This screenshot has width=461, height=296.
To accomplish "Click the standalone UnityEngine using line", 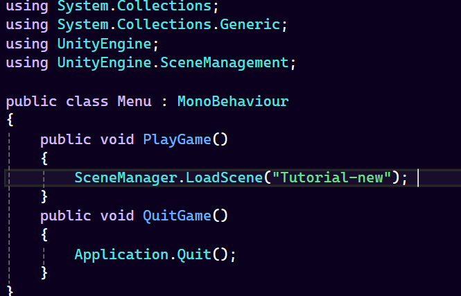I will [82, 44].
